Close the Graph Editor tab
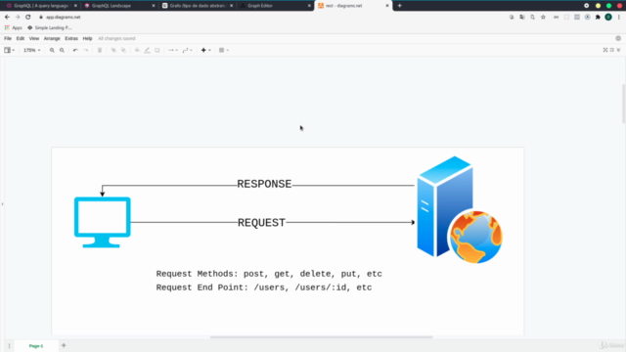The image size is (626, 352). [x=309, y=6]
